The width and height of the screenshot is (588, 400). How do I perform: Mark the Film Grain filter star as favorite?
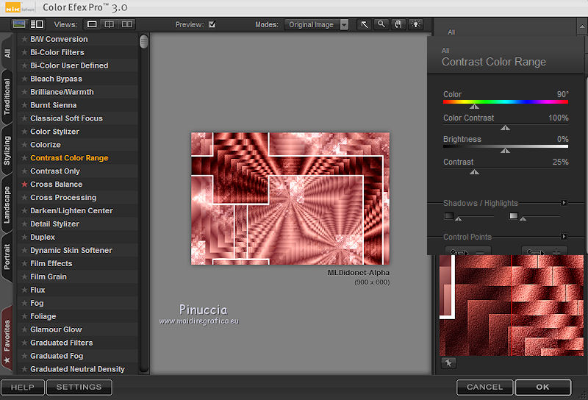[x=24, y=277]
